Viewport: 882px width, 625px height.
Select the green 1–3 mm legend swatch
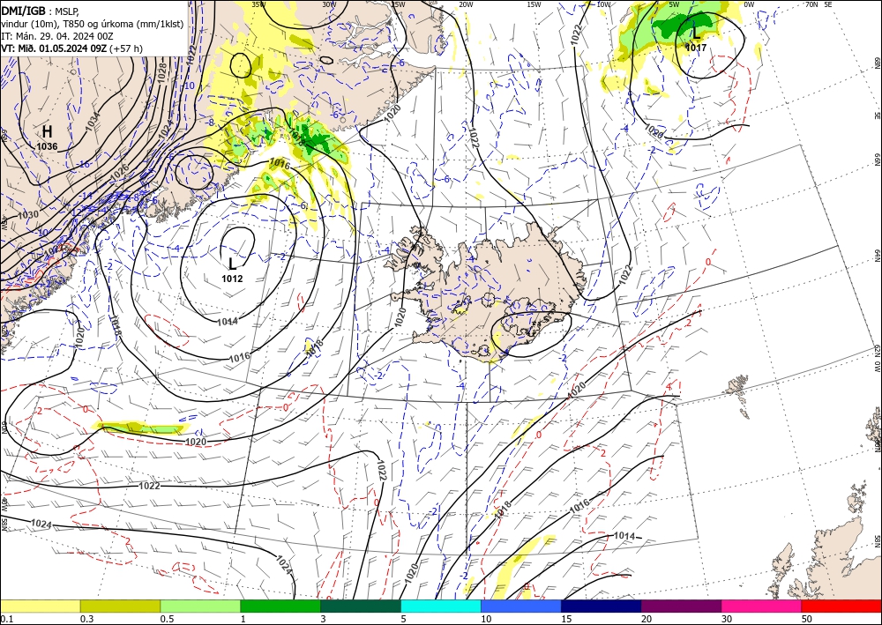tap(280, 606)
